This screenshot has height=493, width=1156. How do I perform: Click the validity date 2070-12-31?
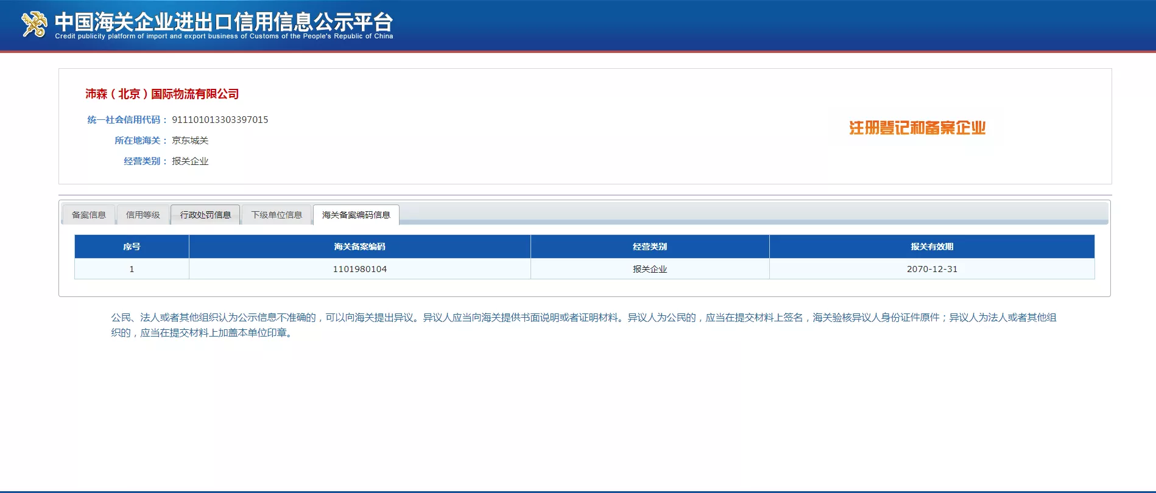(x=932, y=269)
